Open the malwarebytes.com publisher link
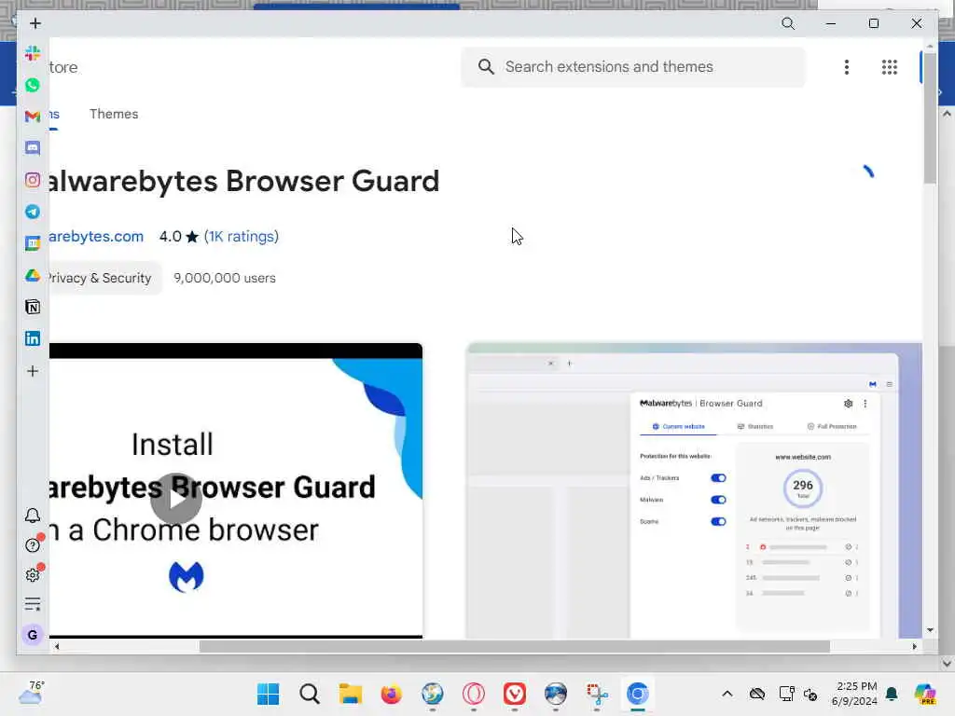Screen dimensions: 955x716 coord(96,236)
